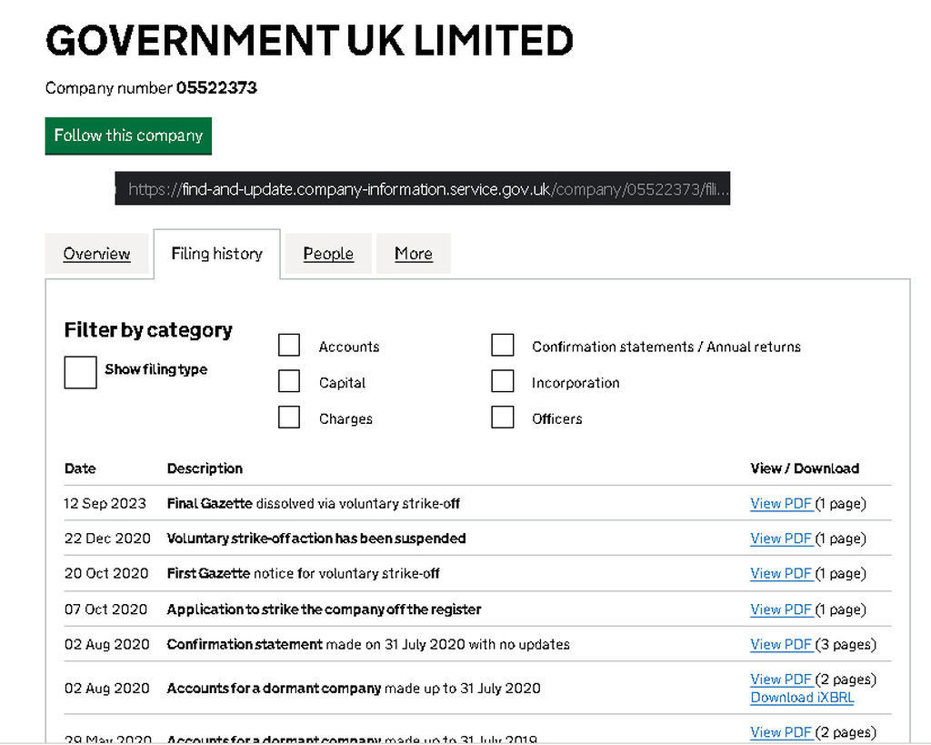Toggle the Charges filter checkbox
This screenshot has width=931, height=745.
[289, 418]
